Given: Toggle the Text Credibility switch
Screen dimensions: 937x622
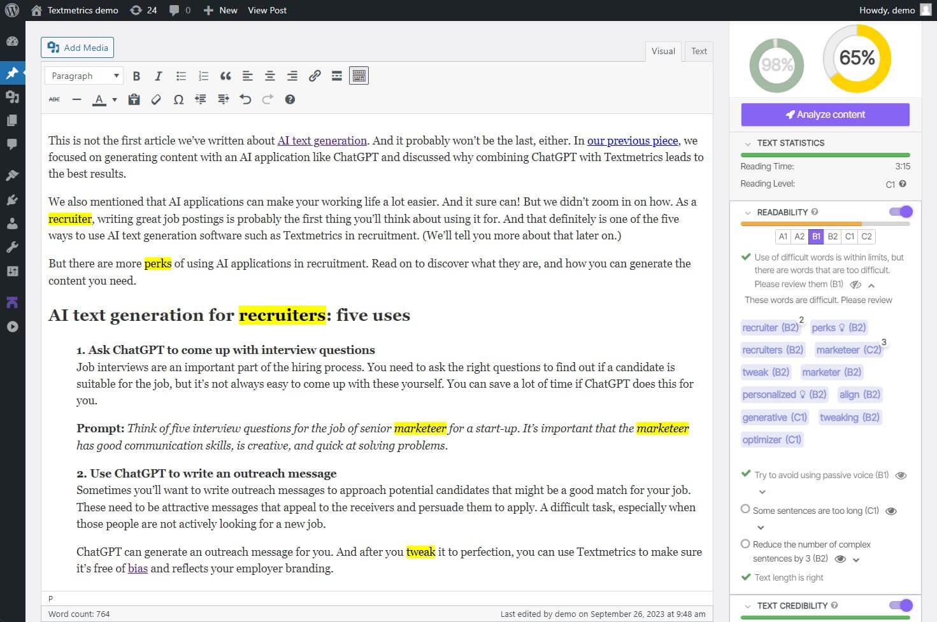Looking at the screenshot, I should coord(901,605).
